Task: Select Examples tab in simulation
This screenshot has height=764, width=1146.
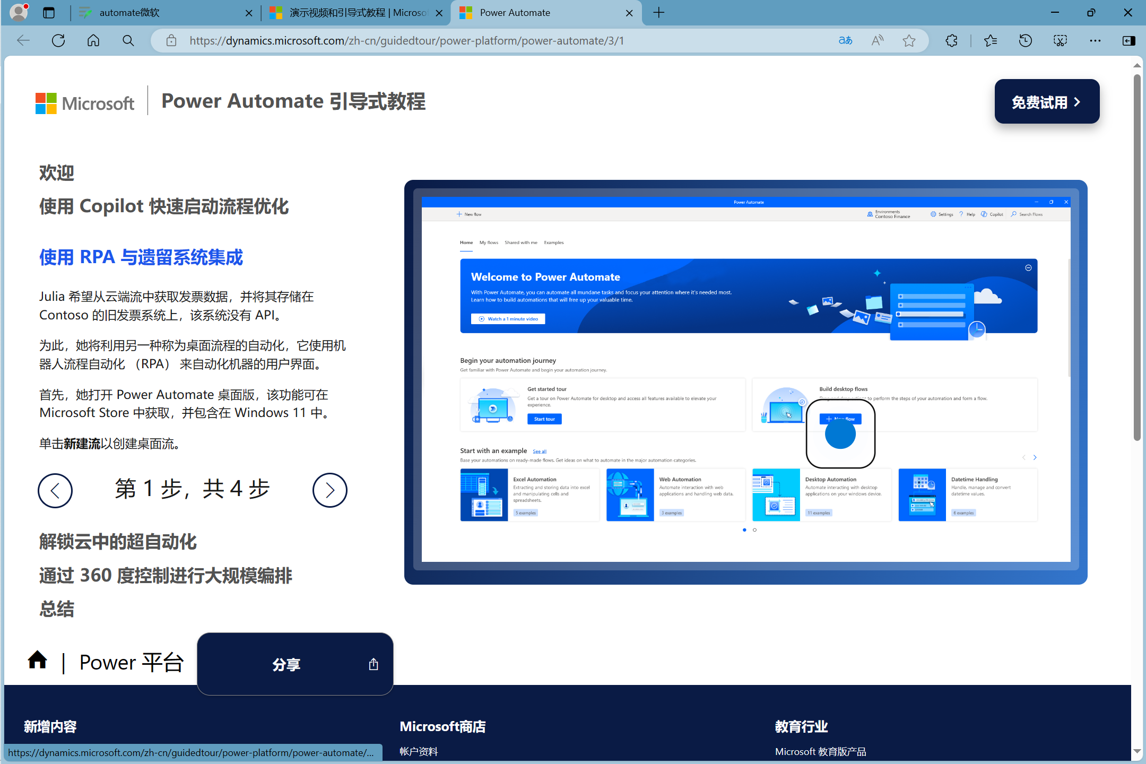Action: pyautogui.click(x=553, y=242)
